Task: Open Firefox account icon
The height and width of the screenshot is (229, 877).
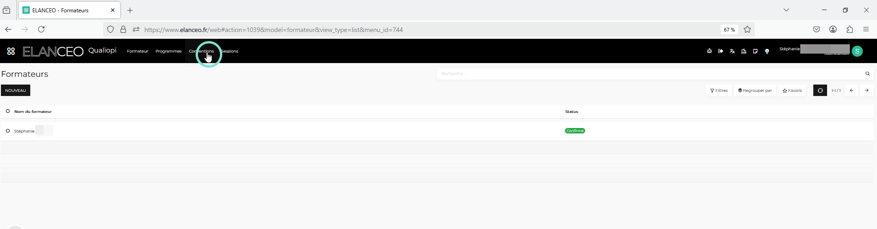Action: (x=833, y=29)
